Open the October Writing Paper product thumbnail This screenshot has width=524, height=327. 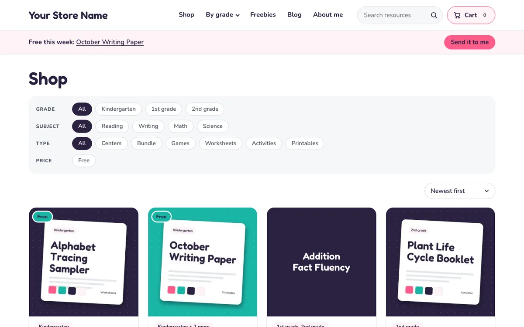tap(203, 262)
